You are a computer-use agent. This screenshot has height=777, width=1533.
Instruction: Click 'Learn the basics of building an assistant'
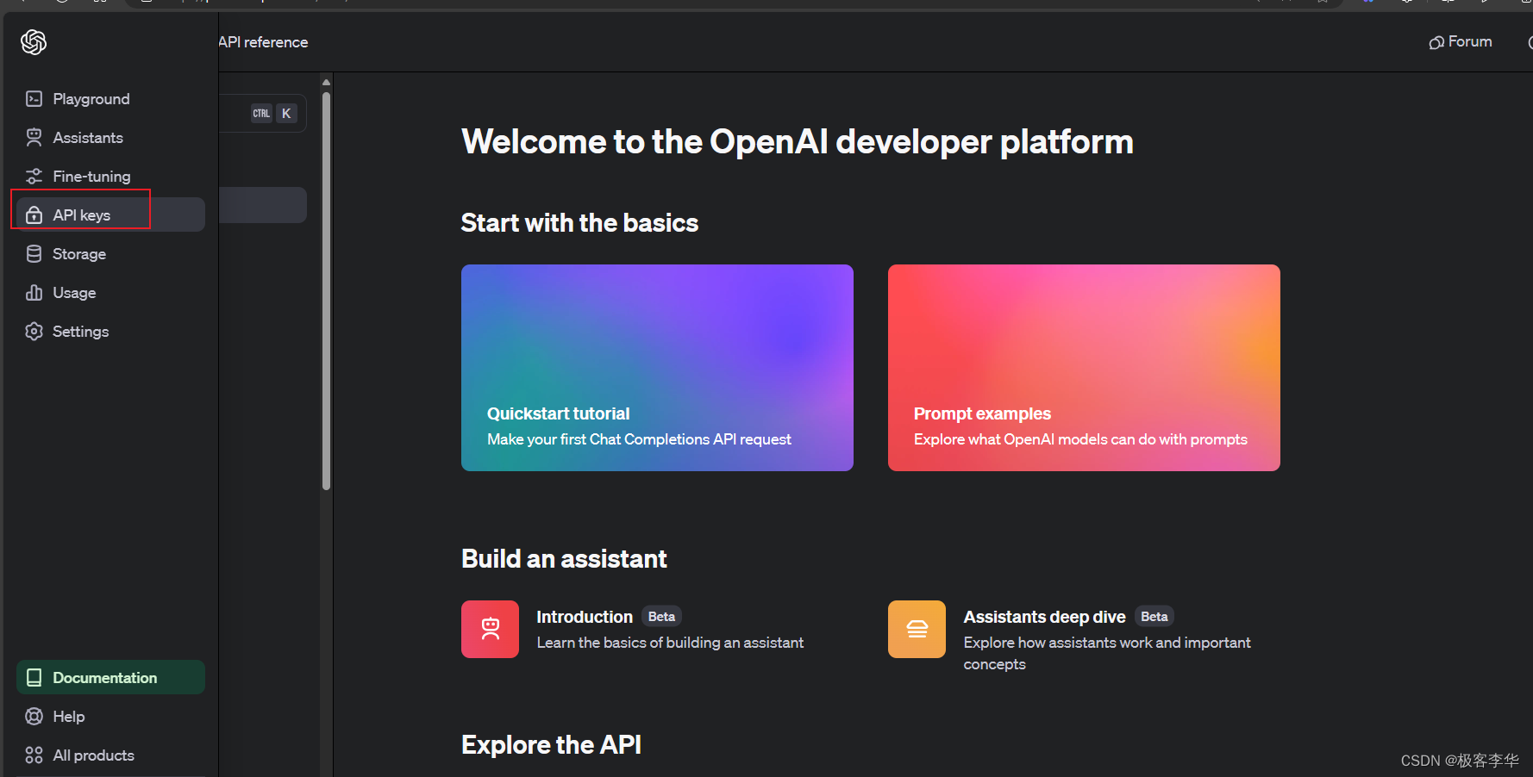coord(670,643)
